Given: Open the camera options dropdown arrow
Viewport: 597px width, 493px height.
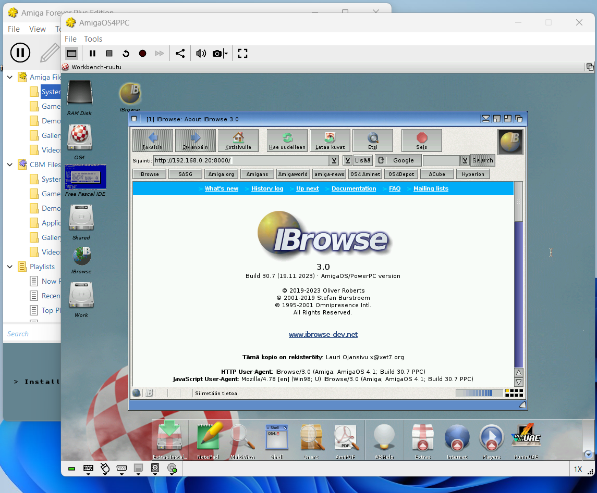Looking at the screenshot, I should [x=226, y=54].
